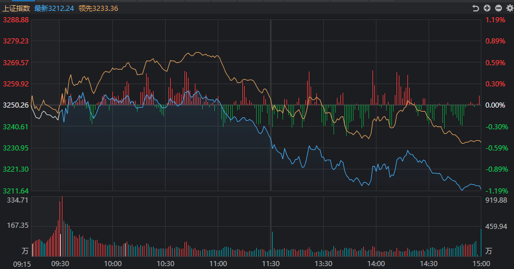Click the 13:30 time axis label

click(x=323, y=263)
